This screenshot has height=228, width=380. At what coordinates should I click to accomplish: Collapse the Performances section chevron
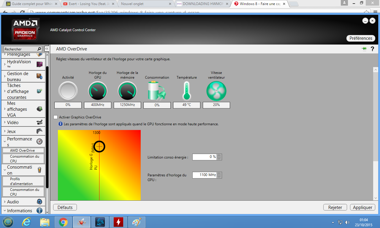[x=5, y=142]
